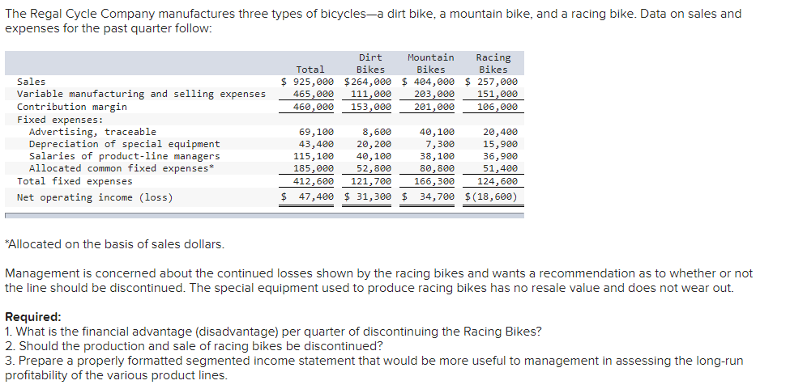The width and height of the screenshot is (790, 389).
Task: Click the 'Total' column header
Action: (x=310, y=70)
